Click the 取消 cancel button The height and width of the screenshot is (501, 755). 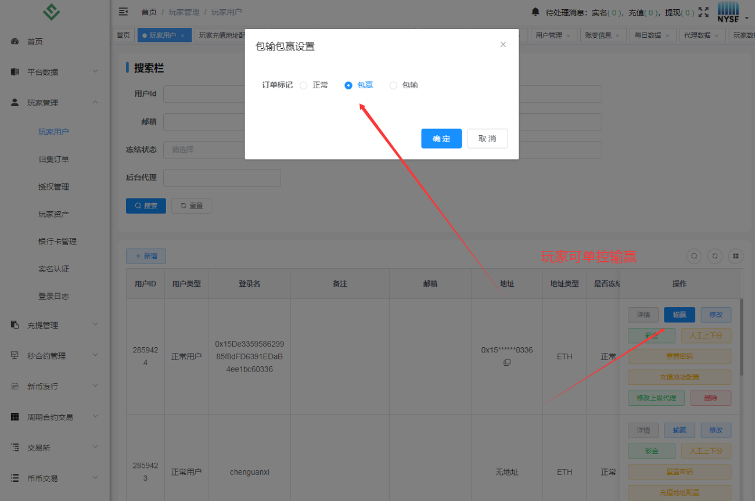click(487, 139)
